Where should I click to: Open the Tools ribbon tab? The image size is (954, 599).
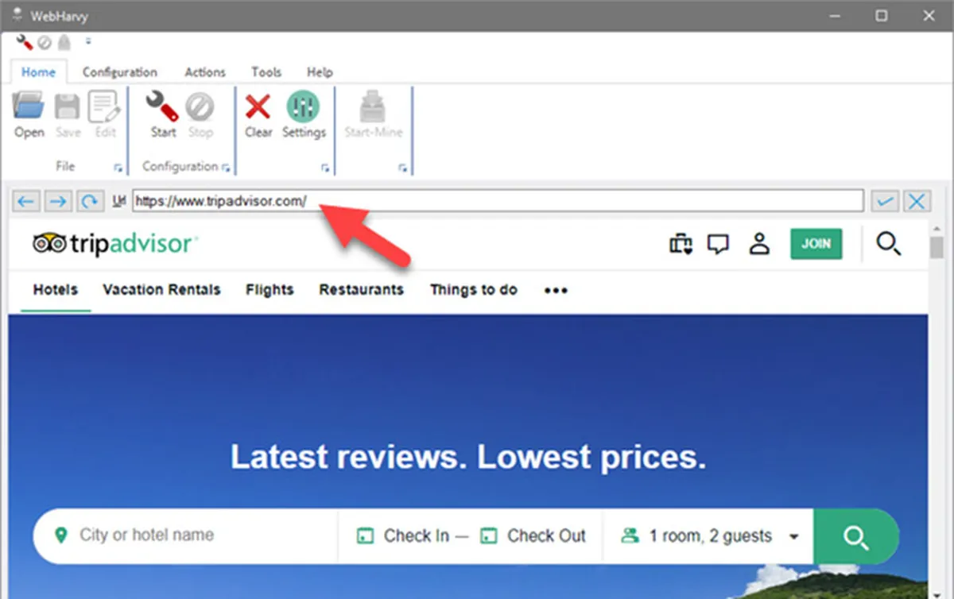[x=266, y=71]
